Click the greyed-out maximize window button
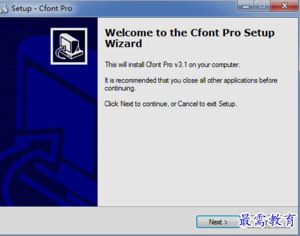Screen dimensions: 300x236 262,6
